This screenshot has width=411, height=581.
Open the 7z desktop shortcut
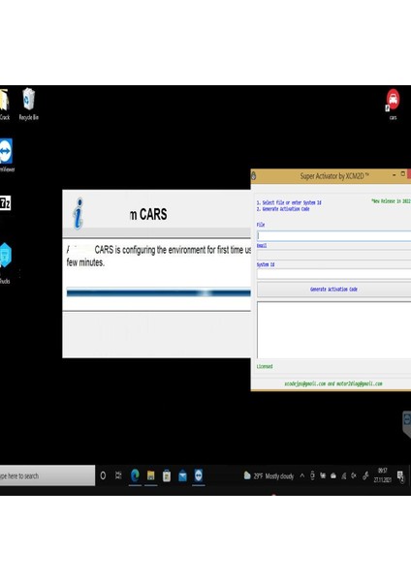[x=5, y=203]
